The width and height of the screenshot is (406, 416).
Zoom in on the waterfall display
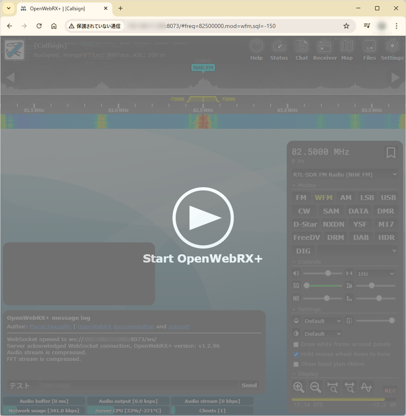[x=299, y=387]
